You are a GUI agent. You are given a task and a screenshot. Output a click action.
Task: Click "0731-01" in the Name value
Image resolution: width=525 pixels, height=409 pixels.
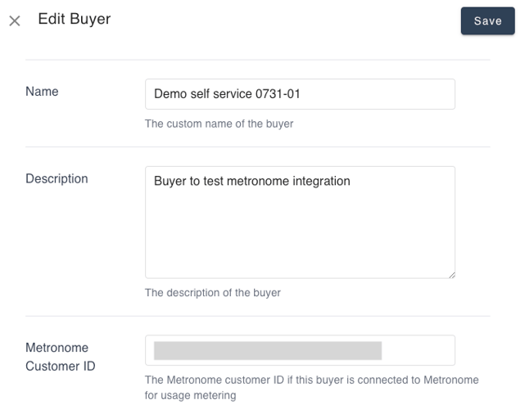point(279,94)
